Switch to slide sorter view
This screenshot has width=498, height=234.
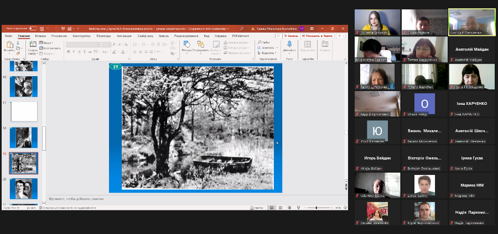279,208
